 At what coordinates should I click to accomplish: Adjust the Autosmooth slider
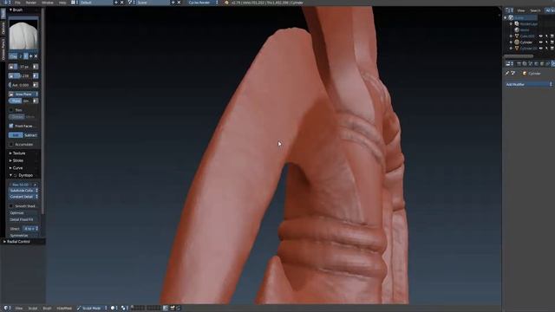point(20,85)
